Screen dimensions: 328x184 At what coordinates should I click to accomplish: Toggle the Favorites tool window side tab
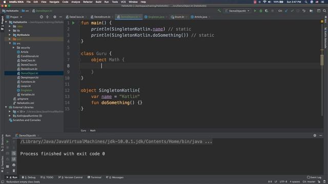click(2, 165)
